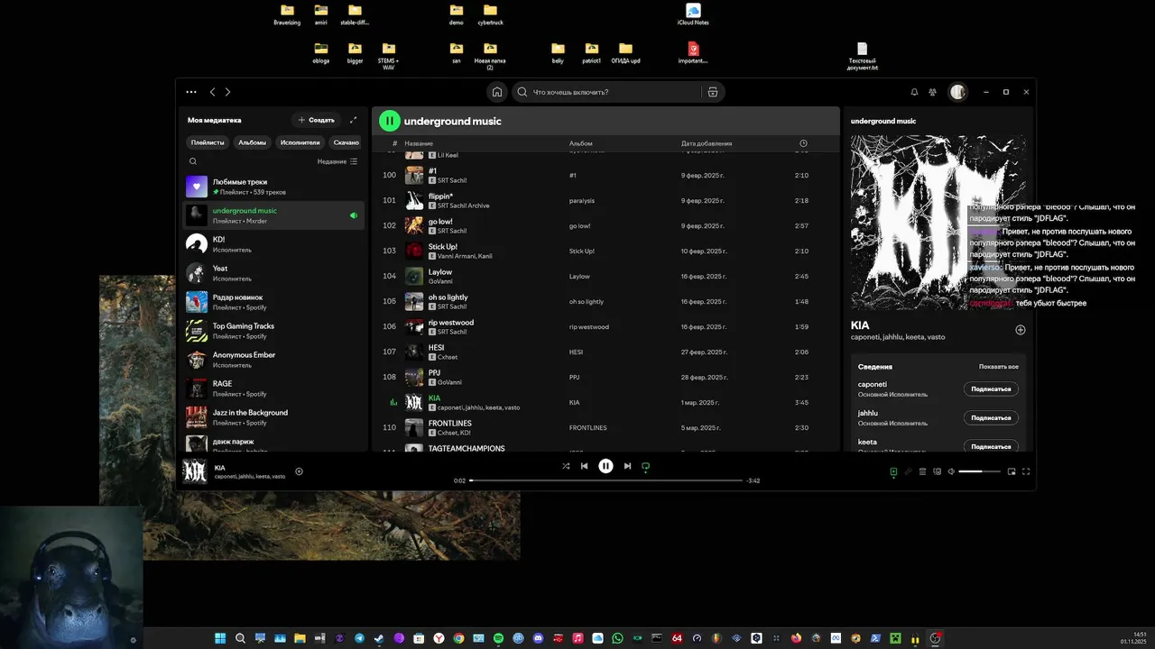Follow caponeti with 'Подписаться' button
1155x649 pixels.
tap(992, 389)
